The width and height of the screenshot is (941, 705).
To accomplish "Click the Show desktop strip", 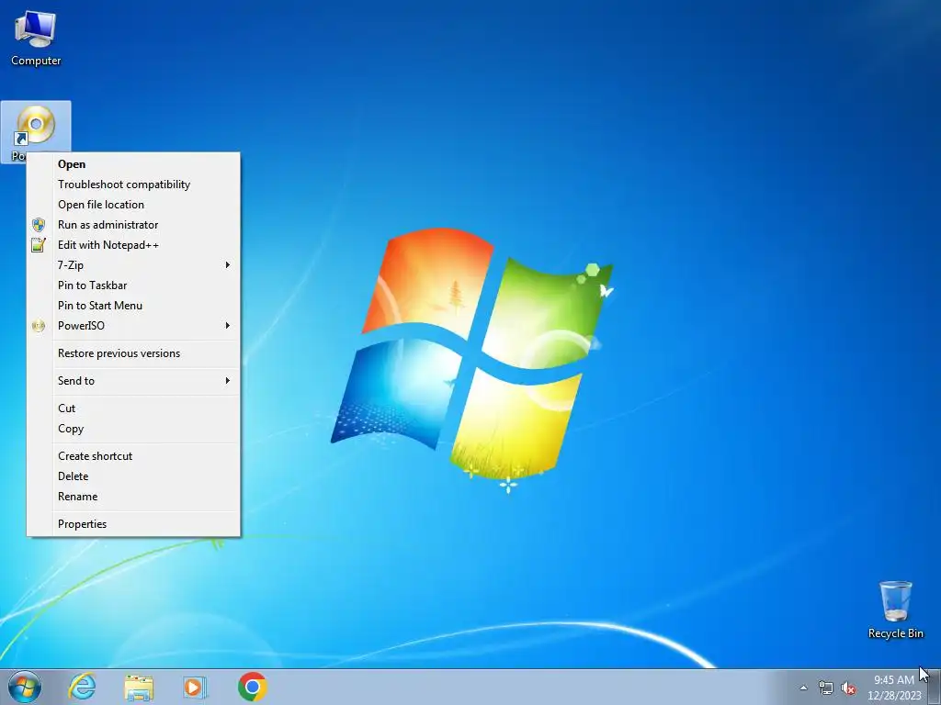I will [934, 687].
